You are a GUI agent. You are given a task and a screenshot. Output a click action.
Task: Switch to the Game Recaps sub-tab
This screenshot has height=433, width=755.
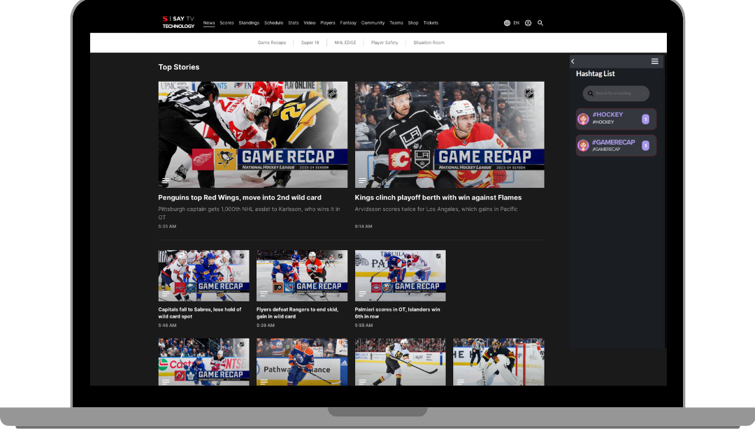[x=272, y=43]
